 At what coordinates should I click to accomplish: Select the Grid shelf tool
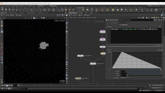pyautogui.click(x=16, y=10)
